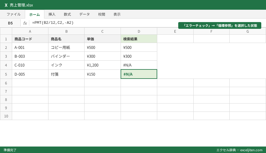This screenshot has height=153, width=266.
Task: Select ¥500 in 単価 column
Action: (x=103, y=47)
